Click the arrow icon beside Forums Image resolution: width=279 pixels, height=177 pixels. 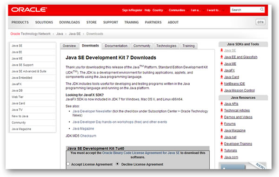pyautogui.click(x=221, y=123)
